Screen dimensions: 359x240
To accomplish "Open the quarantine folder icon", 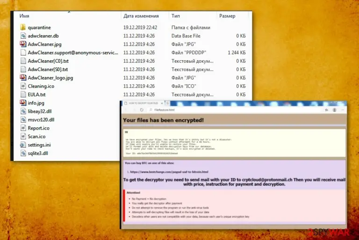I will tap(22, 27).
